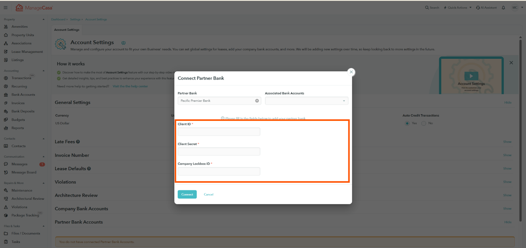Image resolution: width=526 pixels, height=248 pixels.
Task: Click the Late Fees help icon
Action: tap(78, 142)
